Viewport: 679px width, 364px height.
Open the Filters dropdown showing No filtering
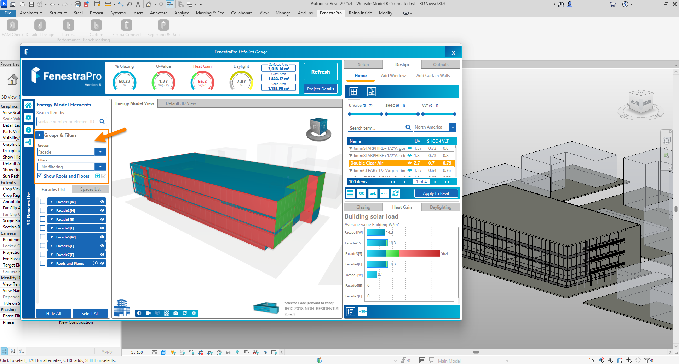click(100, 167)
